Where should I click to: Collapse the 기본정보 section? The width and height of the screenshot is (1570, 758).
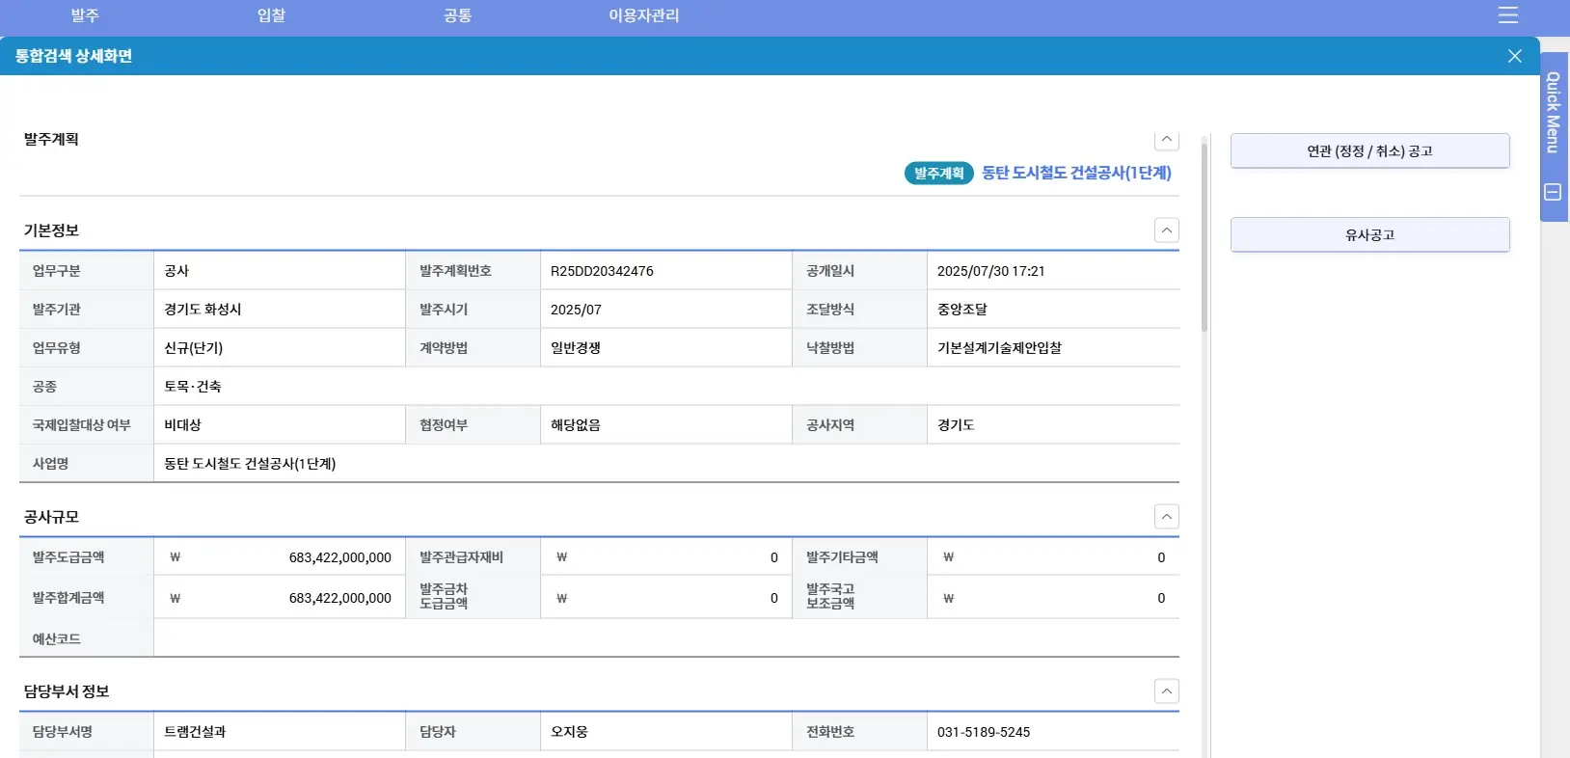point(1167,230)
